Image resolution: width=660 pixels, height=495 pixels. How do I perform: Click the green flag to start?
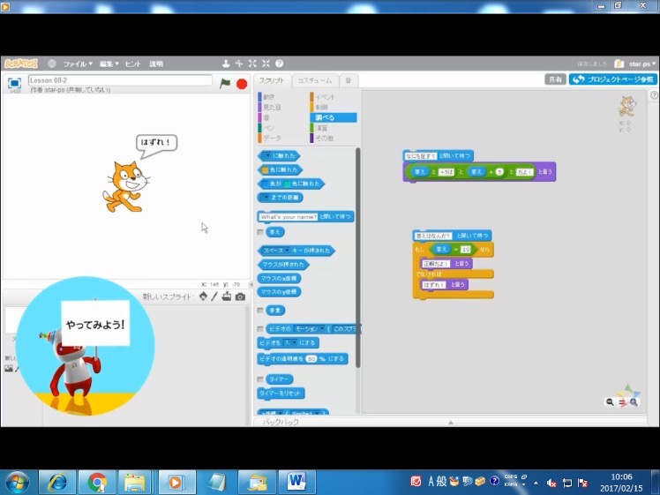click(x=225, y=83)
